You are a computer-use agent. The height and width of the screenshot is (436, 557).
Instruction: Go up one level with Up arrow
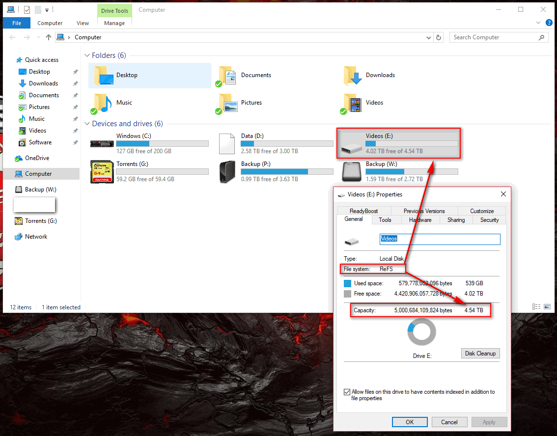point(49,37)
